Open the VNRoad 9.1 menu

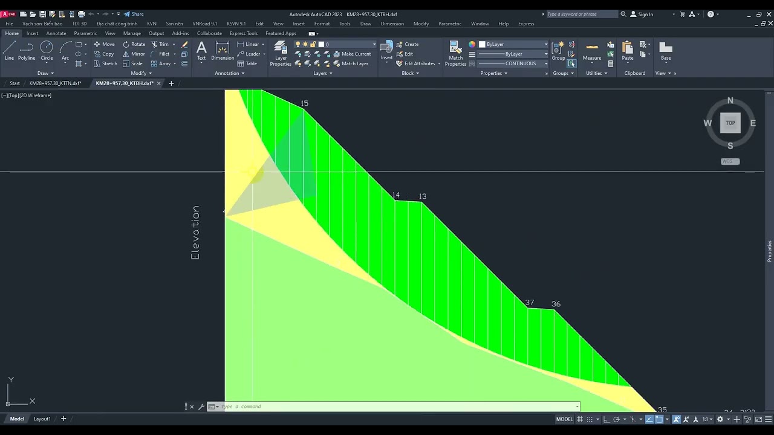[x=204, y=24]
